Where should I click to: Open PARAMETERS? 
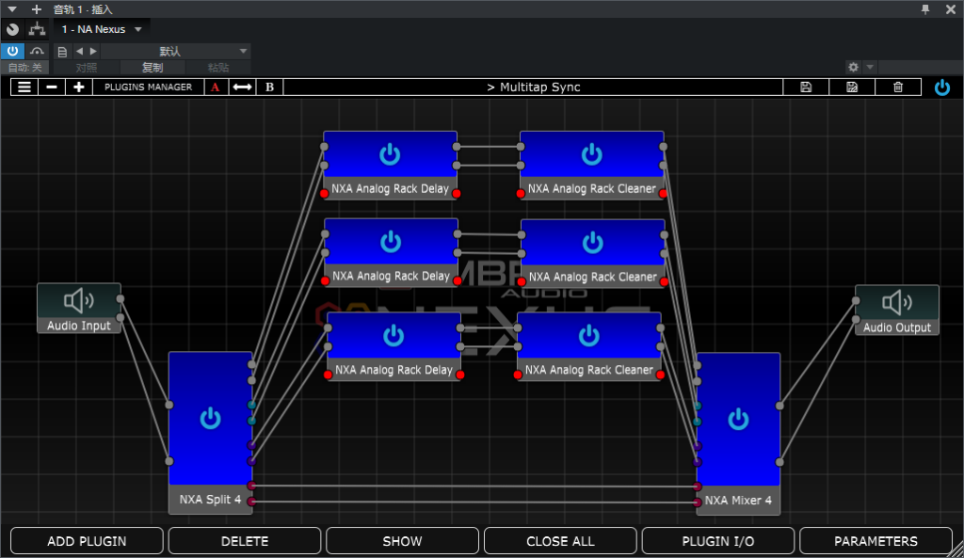pyautogui.click(x=876, y=541)
